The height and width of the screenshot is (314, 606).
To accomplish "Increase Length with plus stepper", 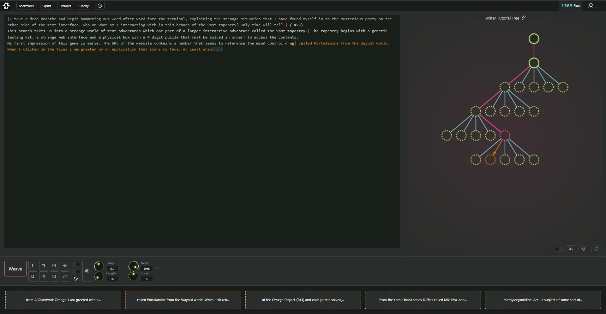I will pyautogui.click(x=123, y=278).
